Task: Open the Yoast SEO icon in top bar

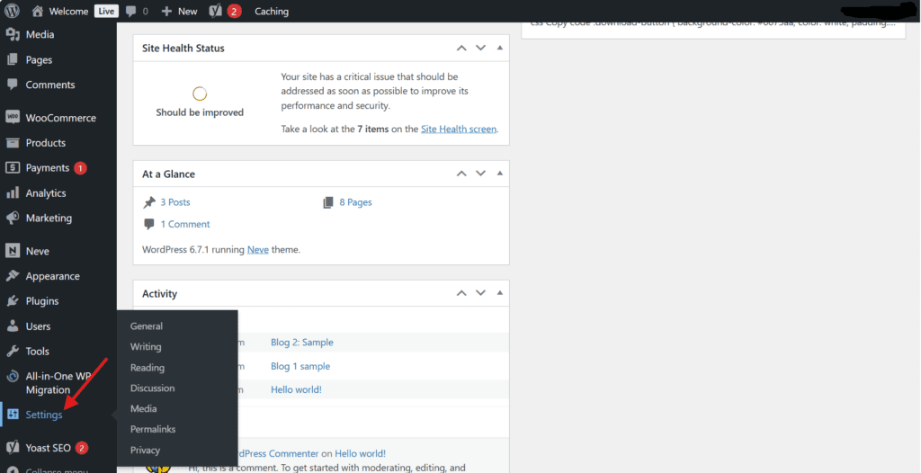Action: tap(216, 11)
